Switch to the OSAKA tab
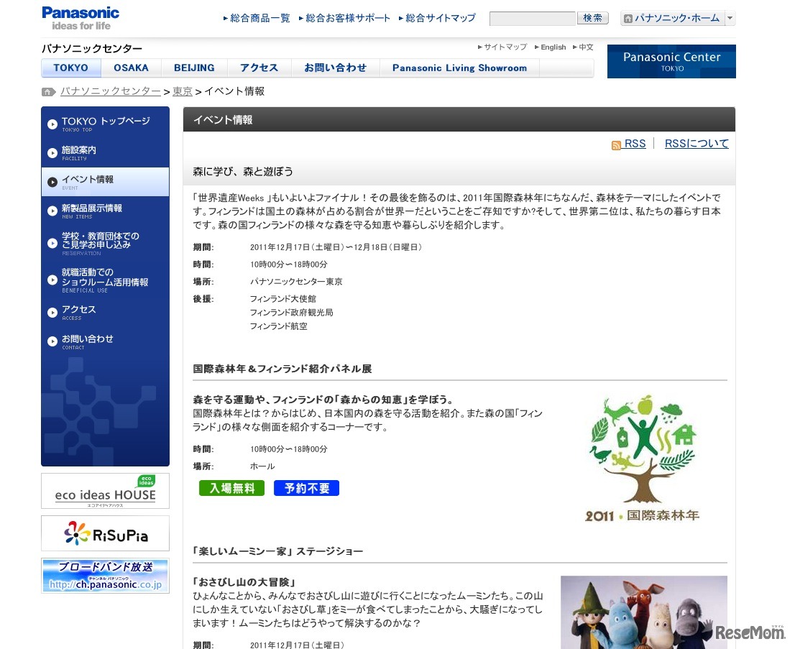795x649 pixels. 131,68
